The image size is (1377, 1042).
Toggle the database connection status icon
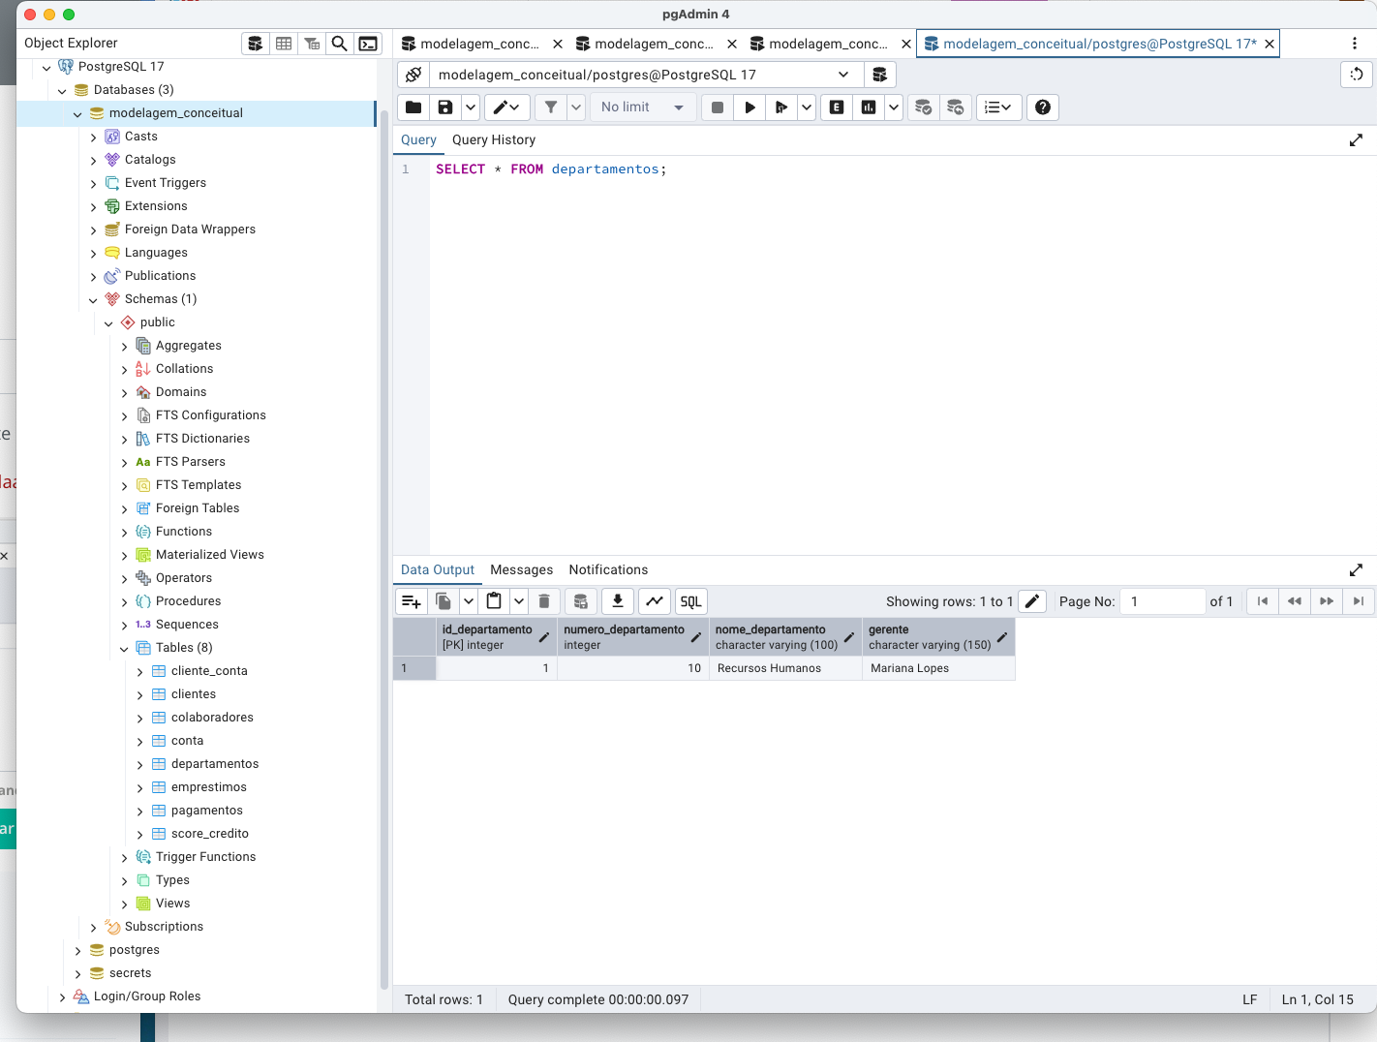coord(413,75)
